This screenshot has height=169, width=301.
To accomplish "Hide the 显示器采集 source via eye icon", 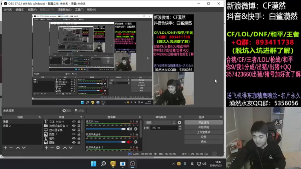I will tap(74, 130).
